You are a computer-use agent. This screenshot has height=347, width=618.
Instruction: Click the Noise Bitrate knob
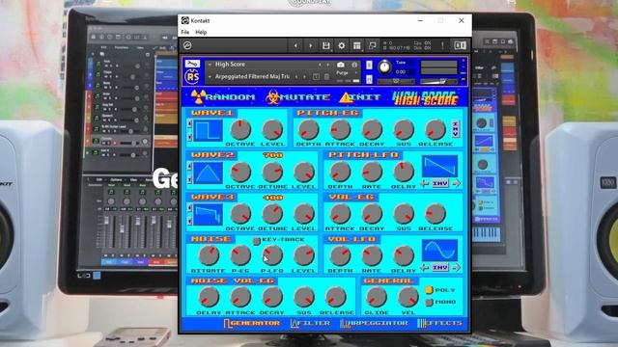[x=209, y=255]
